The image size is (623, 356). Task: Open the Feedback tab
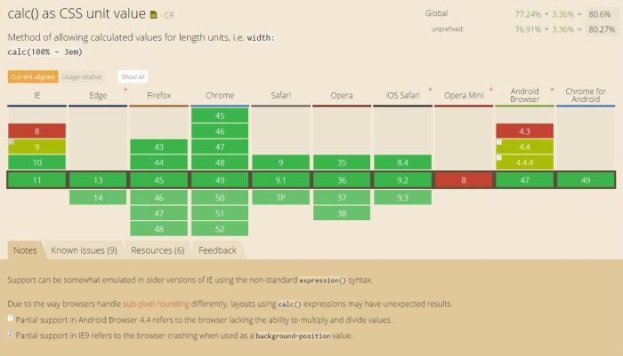(217, 250)
